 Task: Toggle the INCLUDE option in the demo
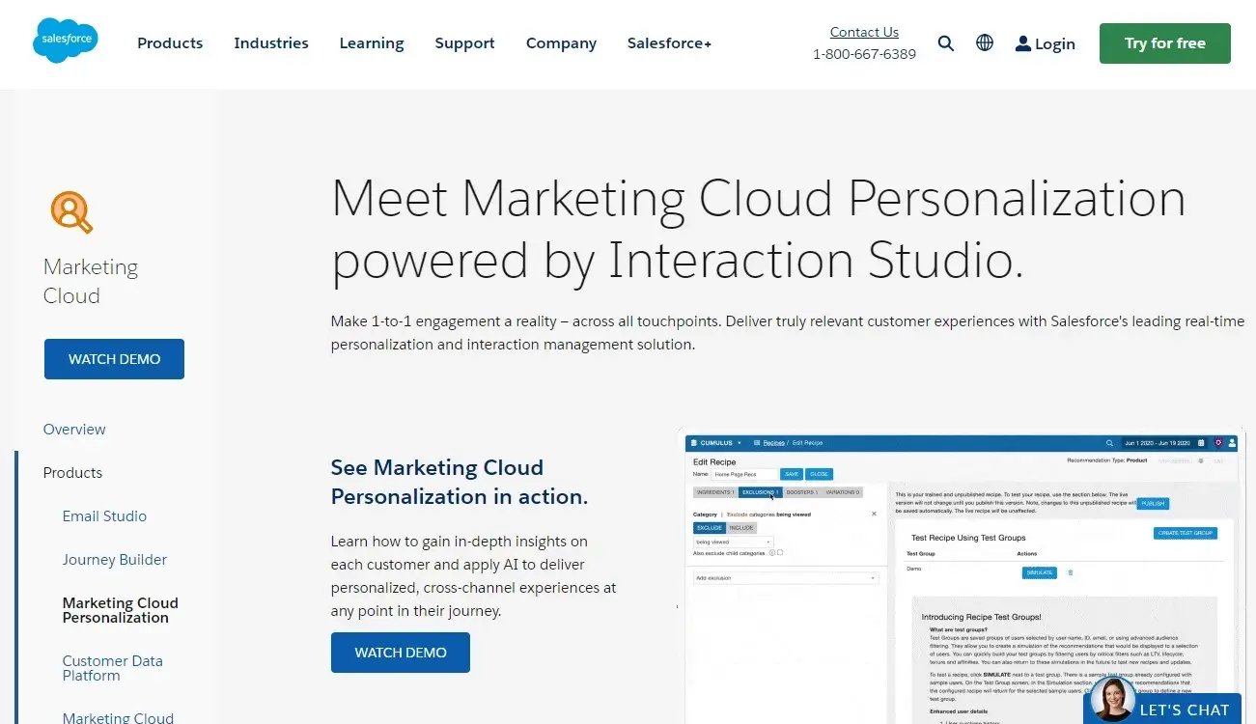point(741,528)
